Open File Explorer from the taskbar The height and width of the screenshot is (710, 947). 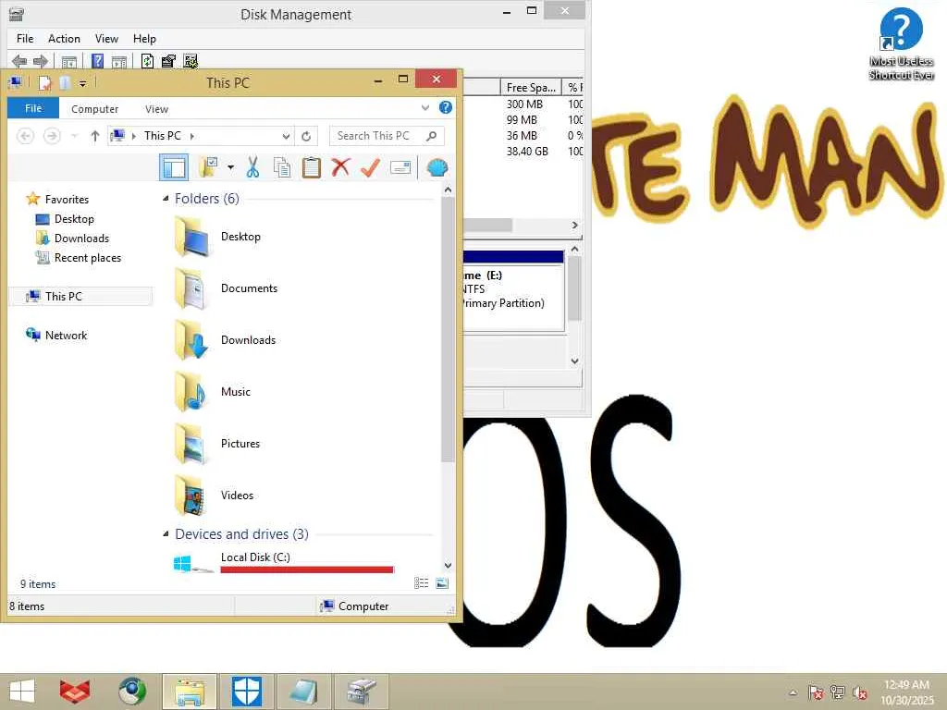[189, 692]
